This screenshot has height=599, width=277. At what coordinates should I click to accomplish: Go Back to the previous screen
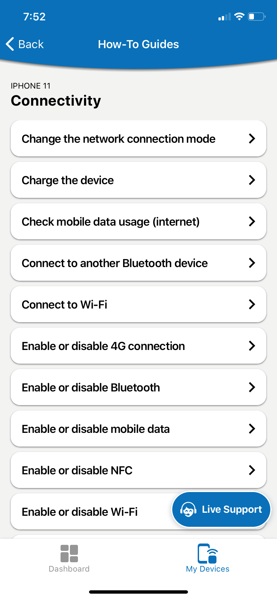coord(31,44)
